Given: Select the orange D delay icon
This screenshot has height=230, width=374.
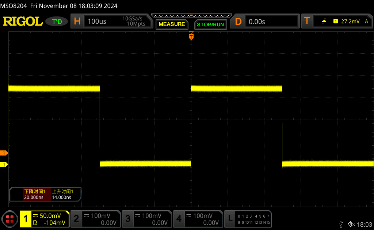Looking at the screenshot, I should click(x=238, y=22).
